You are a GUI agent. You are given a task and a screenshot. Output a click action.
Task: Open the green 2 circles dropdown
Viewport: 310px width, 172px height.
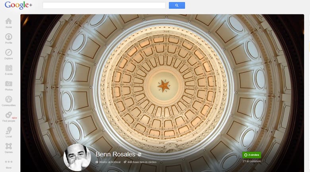(251, 155)
